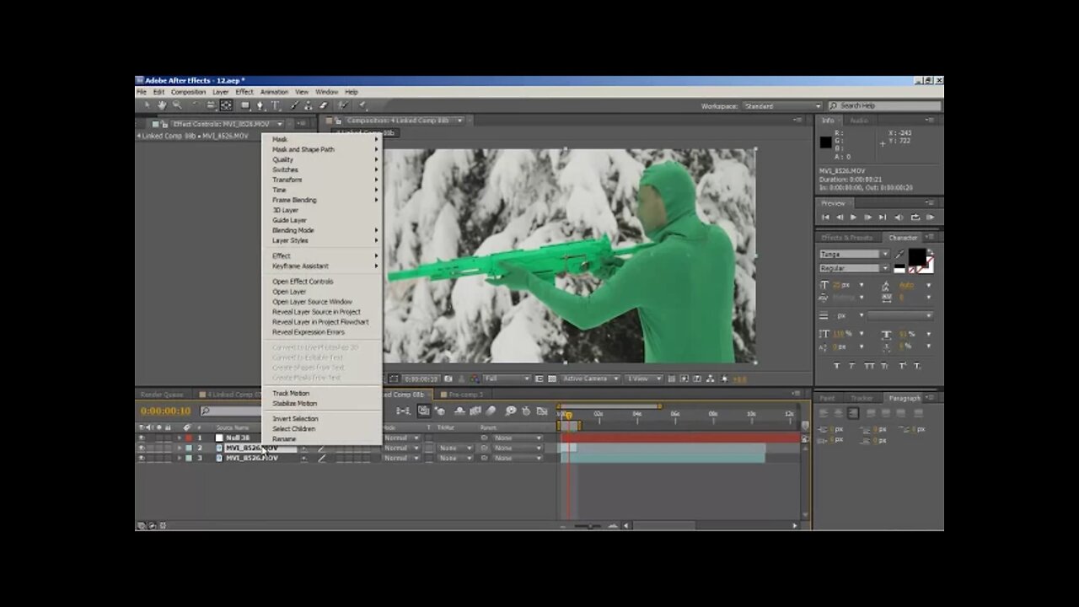The width and height of the screenshot is (1079, 607).
Task: Toggle preview loop option
Action: click(x=915, y=217)
